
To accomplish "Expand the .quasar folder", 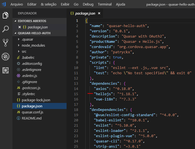I will (27, 39).
